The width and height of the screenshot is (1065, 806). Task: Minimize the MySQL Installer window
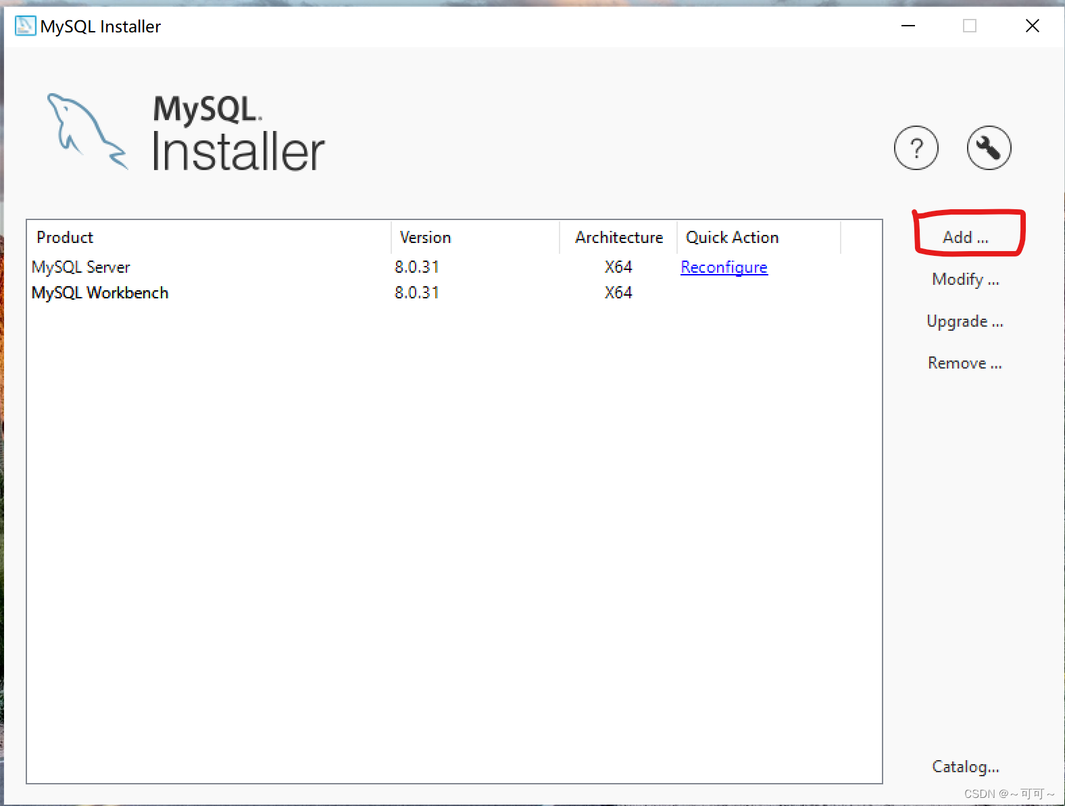click(908, 26)
